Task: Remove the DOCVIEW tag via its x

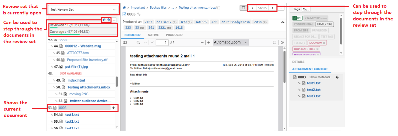Action: tap(324, 43)
